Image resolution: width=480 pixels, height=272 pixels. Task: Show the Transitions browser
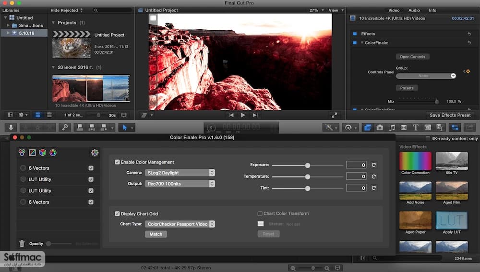(x=404, y=127)
